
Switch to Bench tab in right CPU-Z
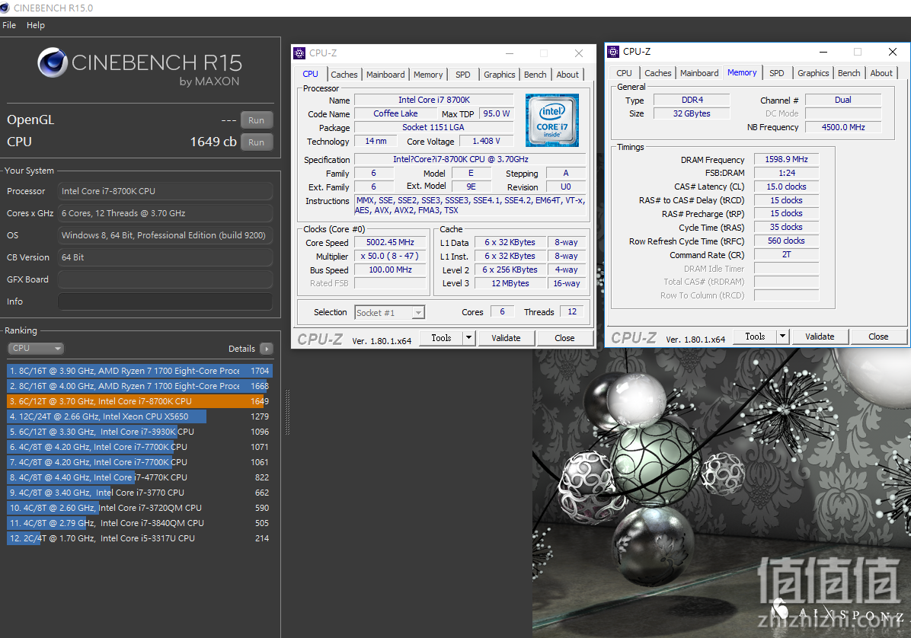point(849,72)
